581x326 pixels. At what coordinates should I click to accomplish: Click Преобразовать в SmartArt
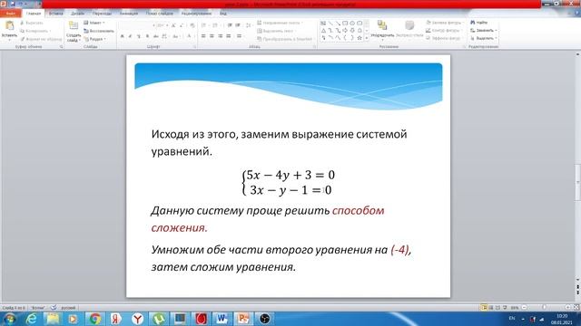(x=285, y=39)
